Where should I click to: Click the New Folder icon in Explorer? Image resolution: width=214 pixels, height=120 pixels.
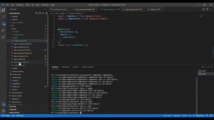[40, 13]
